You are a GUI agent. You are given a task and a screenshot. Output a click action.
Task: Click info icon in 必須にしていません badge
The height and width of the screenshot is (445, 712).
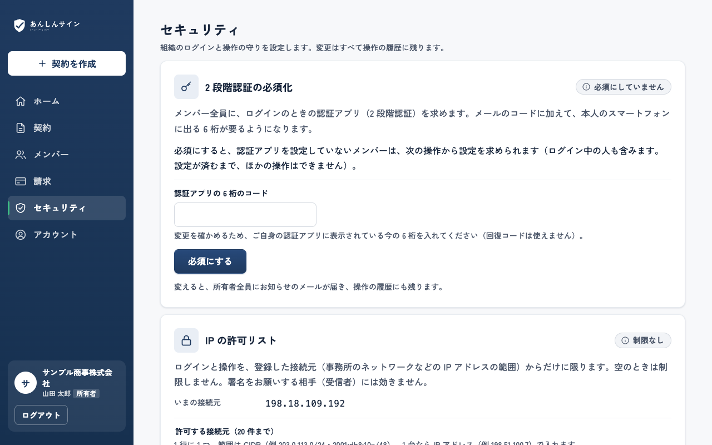point(586,87)
